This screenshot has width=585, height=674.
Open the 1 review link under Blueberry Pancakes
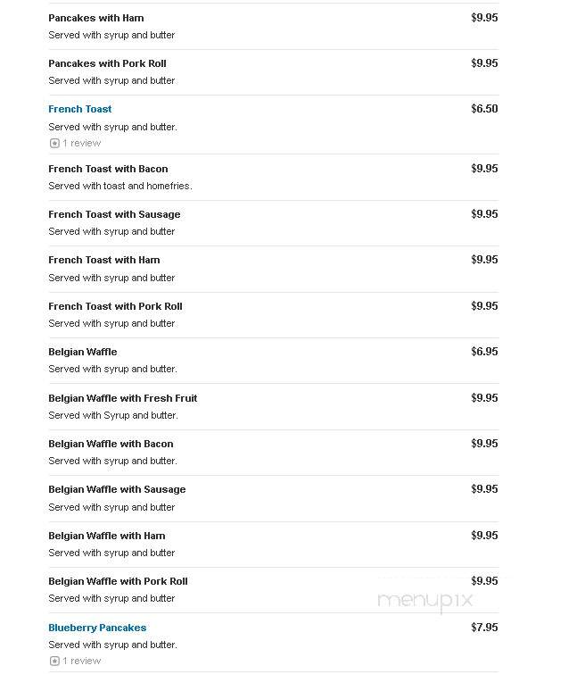(82, 661)
